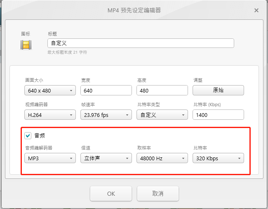Open the 视频编码器 H.264 dropdown

click(x=50, y=115)
